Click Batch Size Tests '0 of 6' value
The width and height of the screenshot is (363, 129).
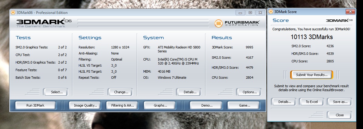coord(62,78)
